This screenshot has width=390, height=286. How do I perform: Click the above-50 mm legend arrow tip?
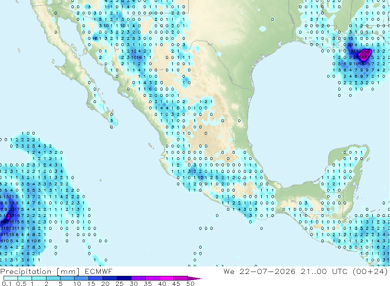(x=195, y=278)
